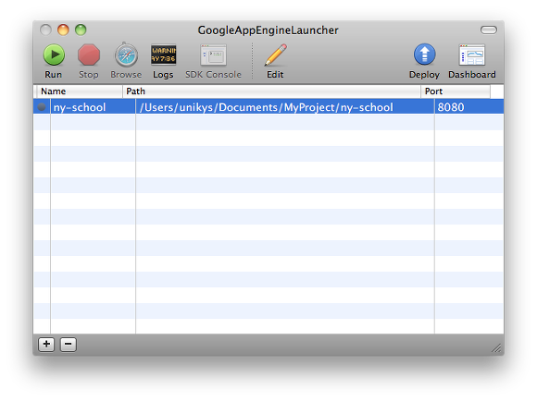Click the status dot beside ny-school
Image resolution: width=537 pixels, height=401 pixels.
(x=42, y=107)
